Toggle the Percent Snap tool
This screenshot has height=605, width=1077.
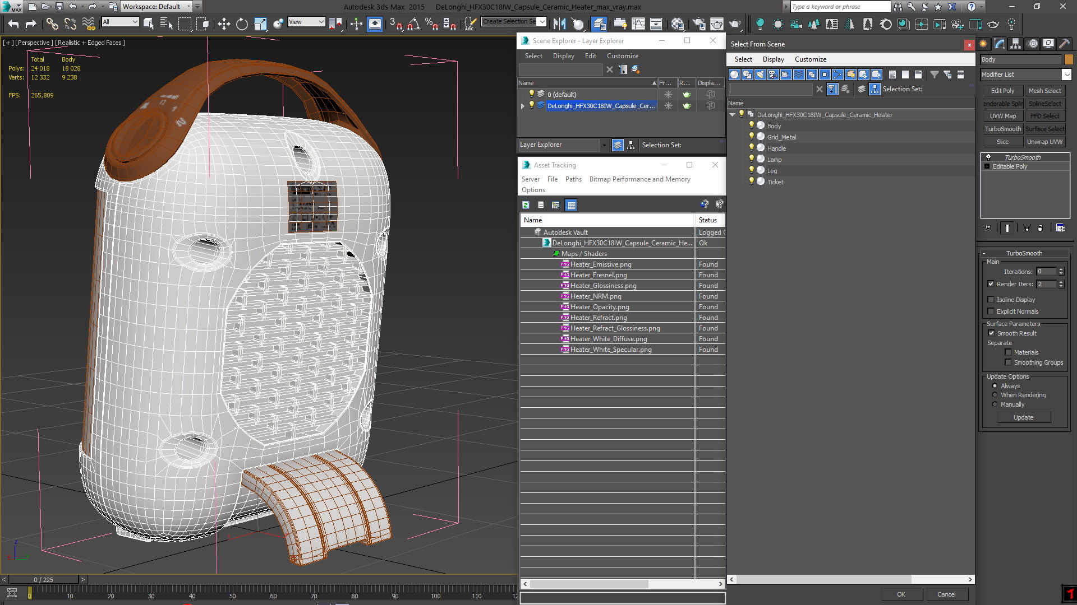click(431, 24)
